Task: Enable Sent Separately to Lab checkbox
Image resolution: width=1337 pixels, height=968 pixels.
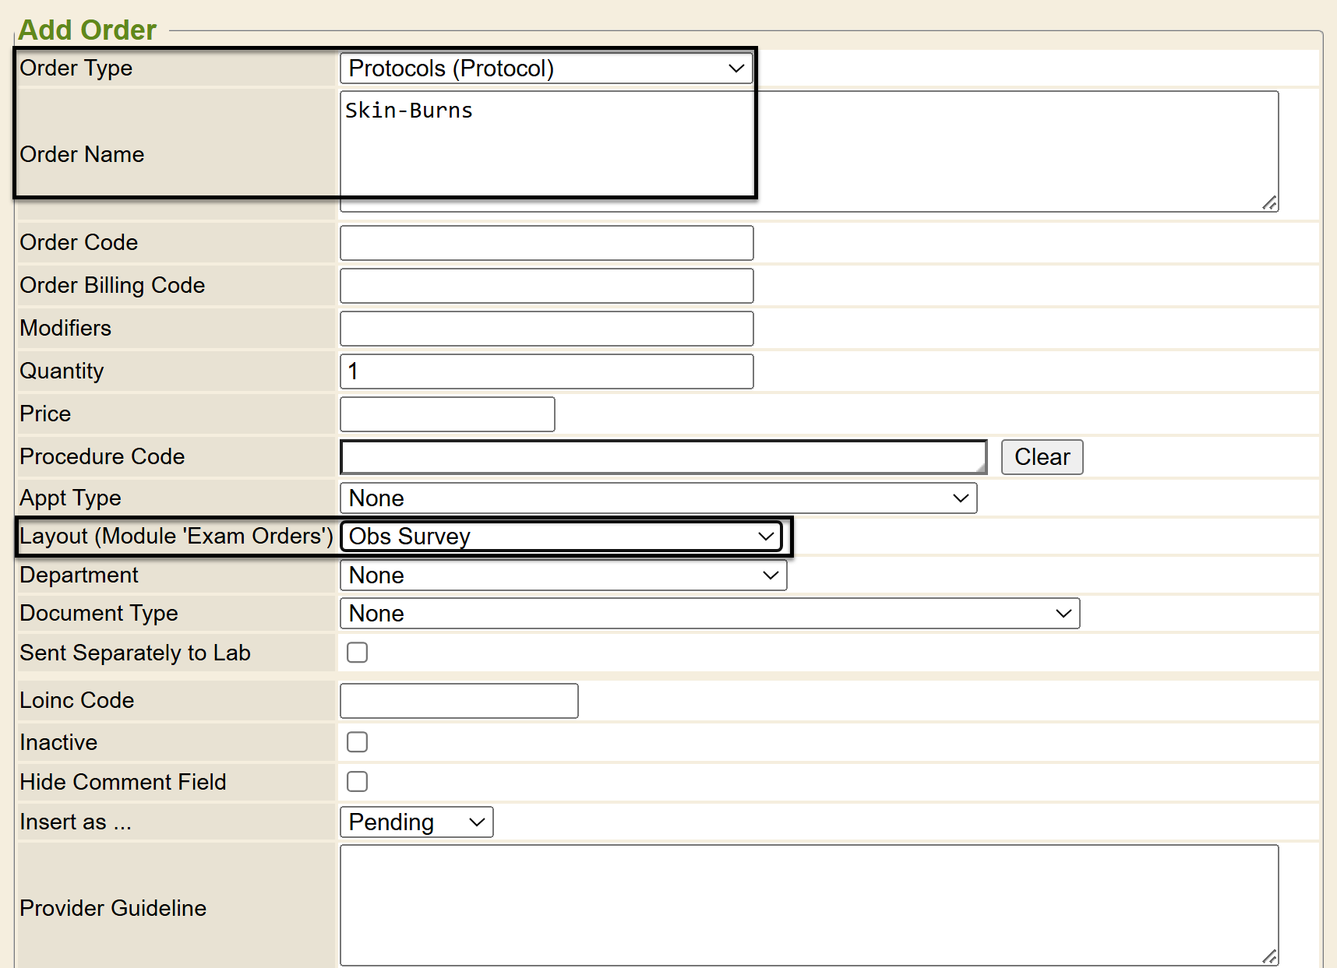Action: click(x=358, y=653)
